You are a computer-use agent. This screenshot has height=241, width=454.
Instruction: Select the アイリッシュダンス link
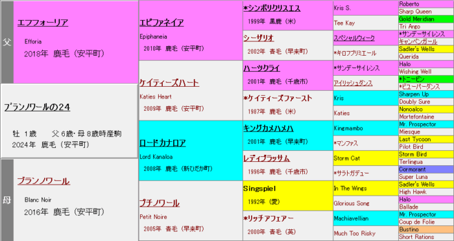tap(353, 83)
